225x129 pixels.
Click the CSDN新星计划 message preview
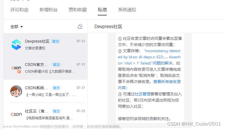(50, 72)
